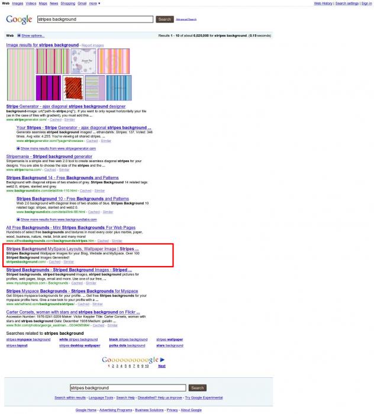Click the bottom Search button
374x414 pixels.
tap(197, 388)
